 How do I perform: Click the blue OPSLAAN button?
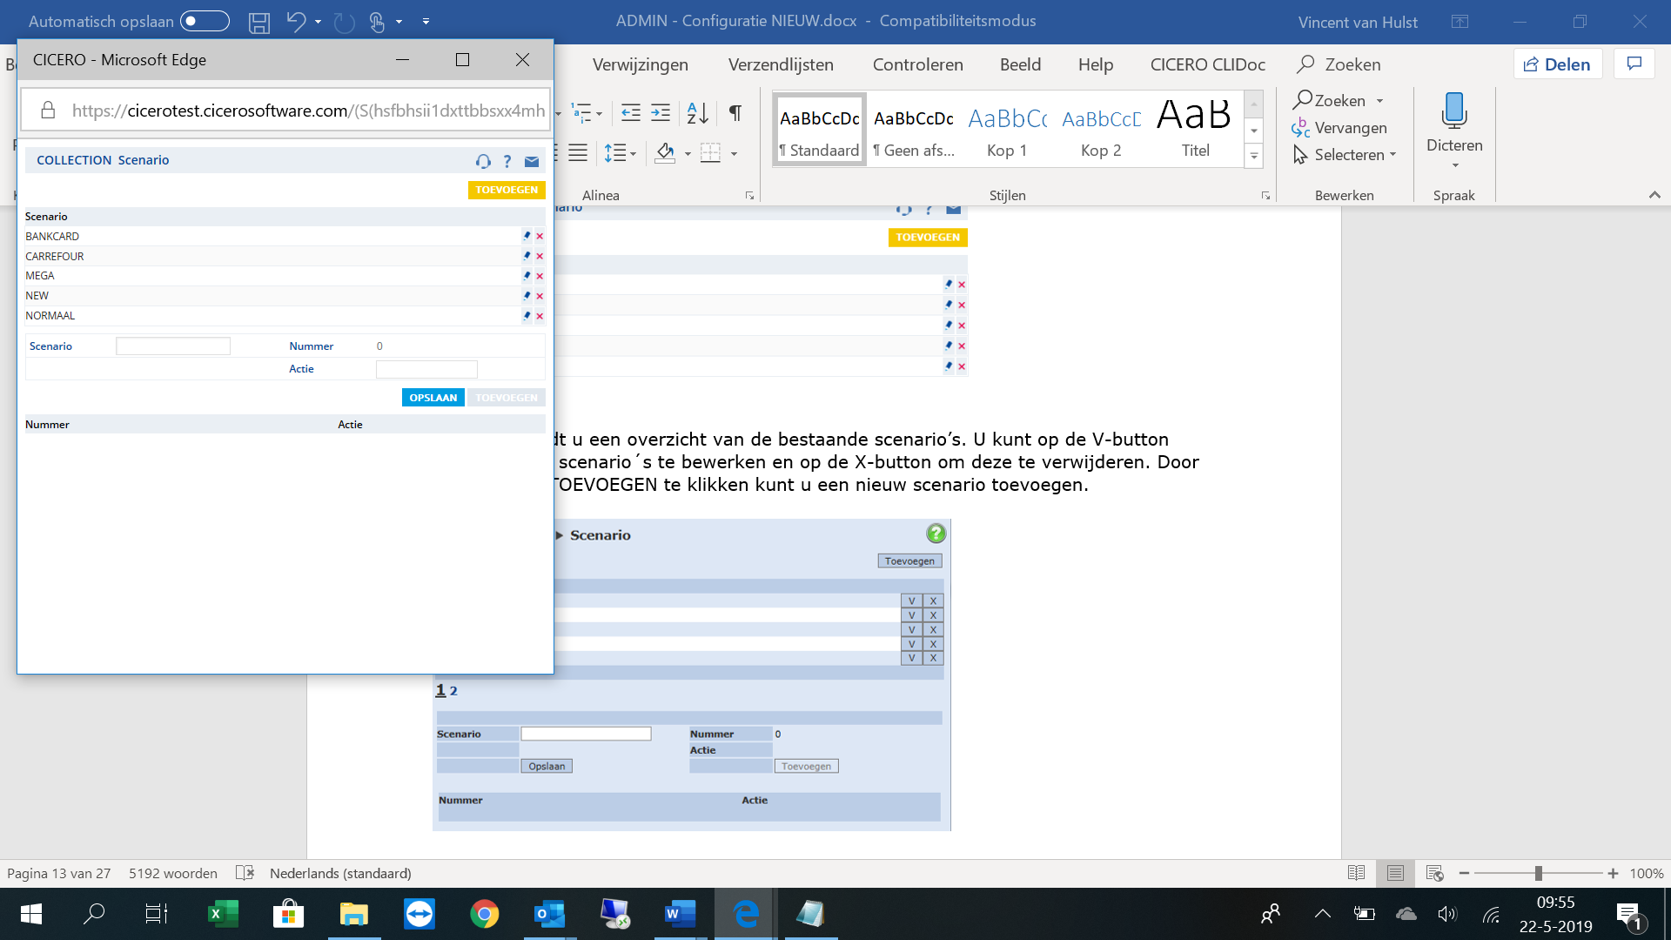pyautogui.click(x=433, y=398)
